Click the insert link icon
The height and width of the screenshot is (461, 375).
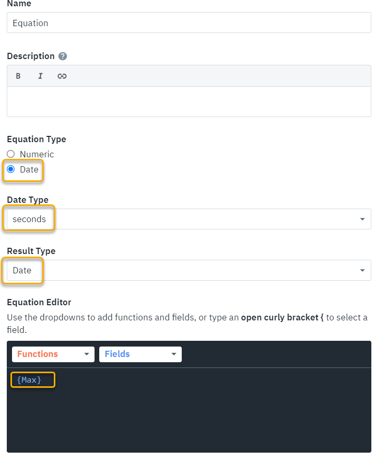pos(62,76)
